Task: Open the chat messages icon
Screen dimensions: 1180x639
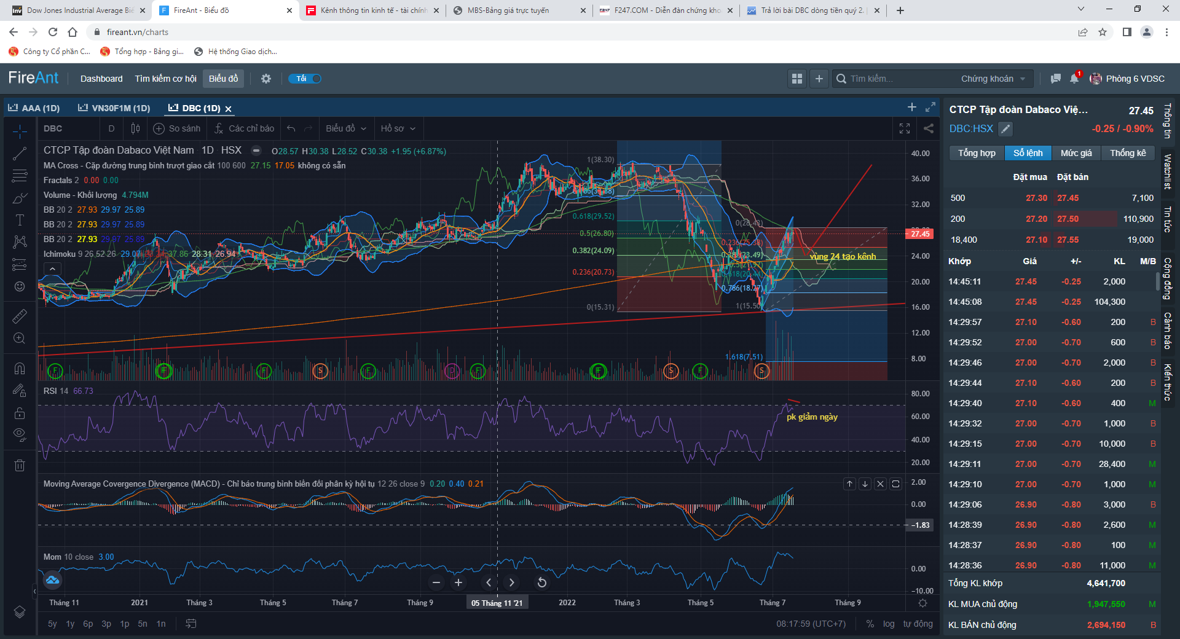Action: [x=1056, y=79]
